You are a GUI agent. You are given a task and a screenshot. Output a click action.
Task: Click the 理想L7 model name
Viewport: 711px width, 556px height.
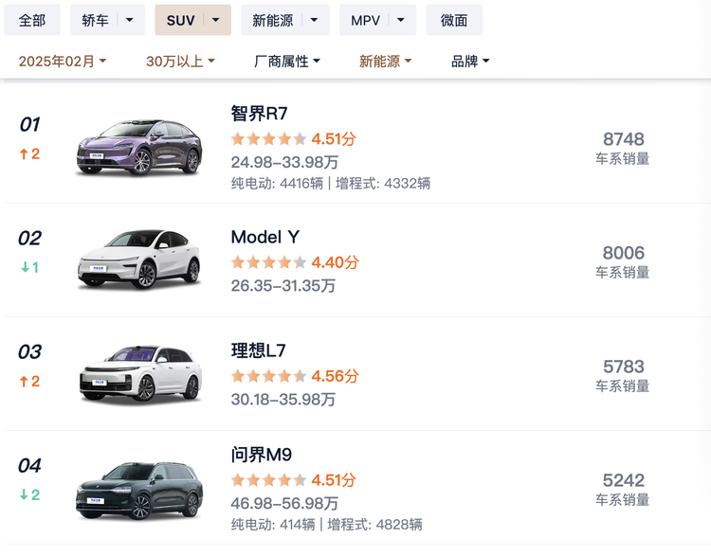click(258, 350)
